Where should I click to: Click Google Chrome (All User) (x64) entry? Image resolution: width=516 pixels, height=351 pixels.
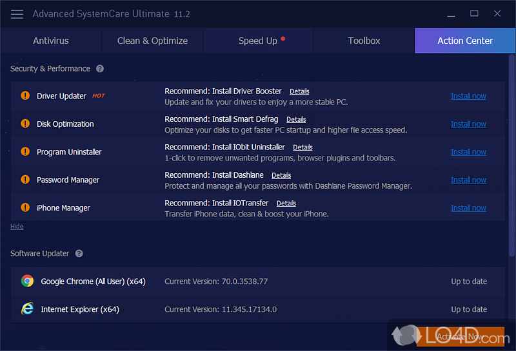coord(93,281)
